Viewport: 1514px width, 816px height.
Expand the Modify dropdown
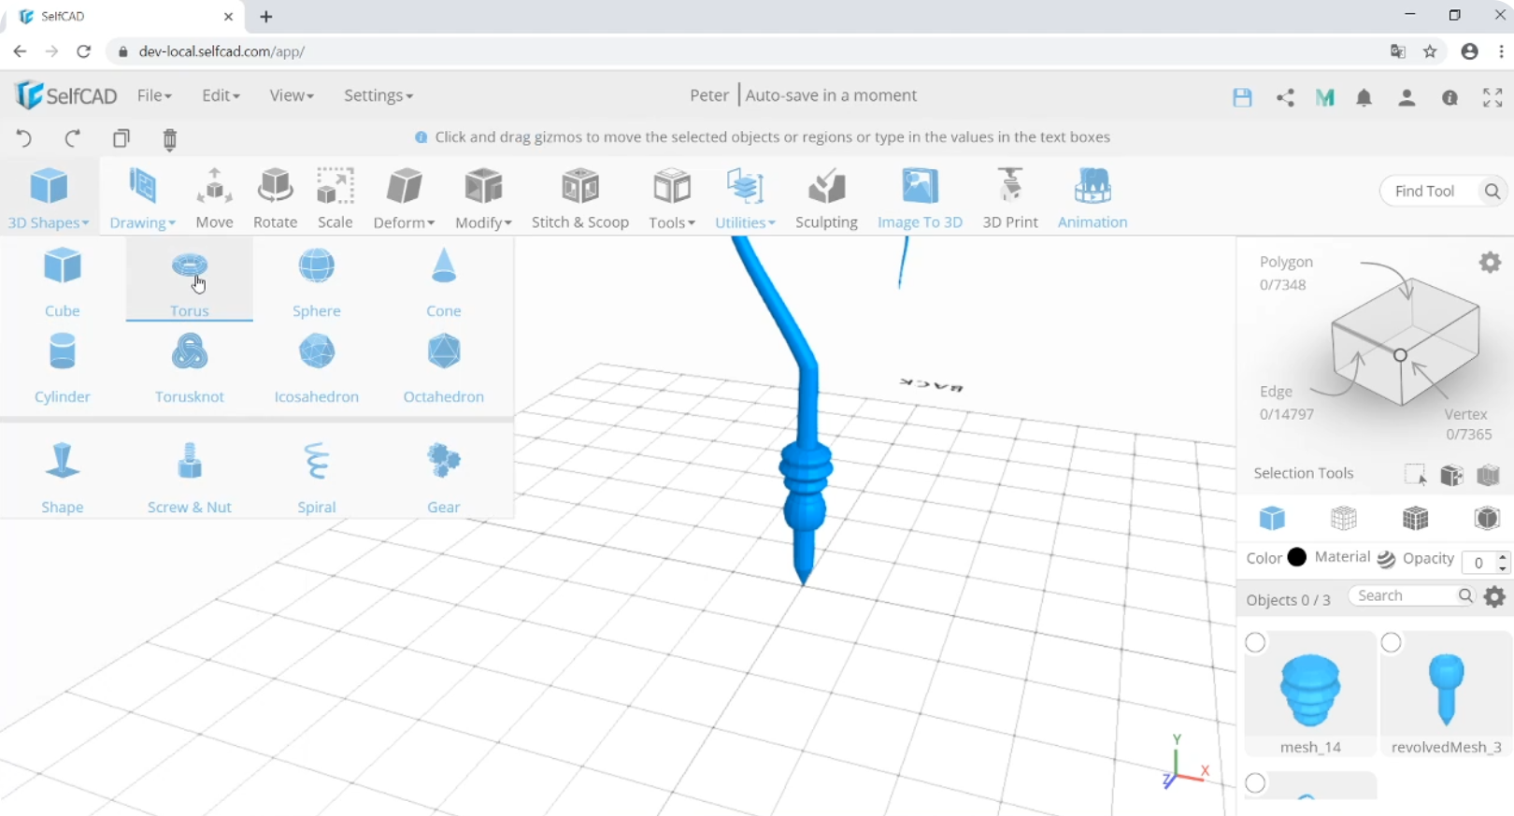click(483, 198)
